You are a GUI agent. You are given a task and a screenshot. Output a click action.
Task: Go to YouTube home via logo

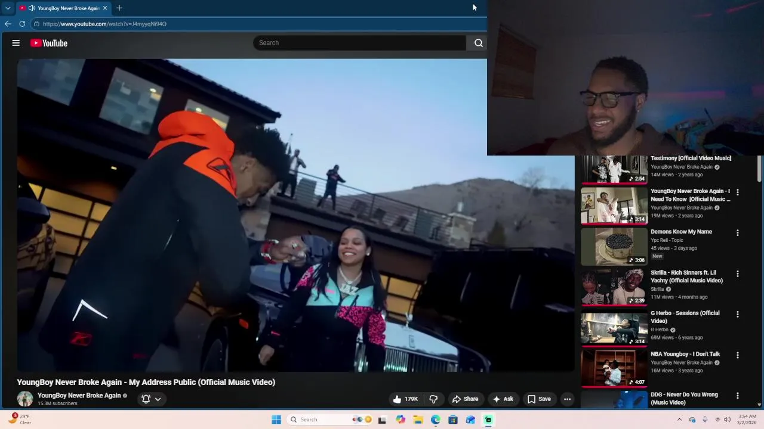coord(49,43)
